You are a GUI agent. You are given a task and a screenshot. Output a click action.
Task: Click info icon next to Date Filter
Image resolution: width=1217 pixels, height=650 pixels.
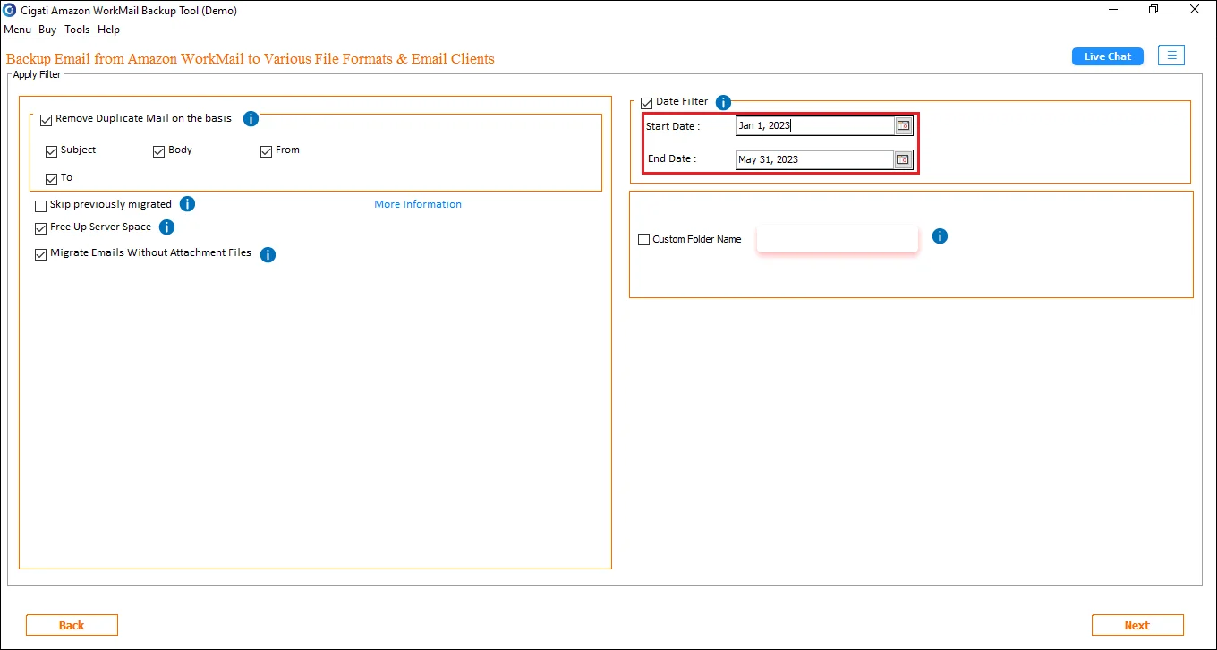click(724, 103)
